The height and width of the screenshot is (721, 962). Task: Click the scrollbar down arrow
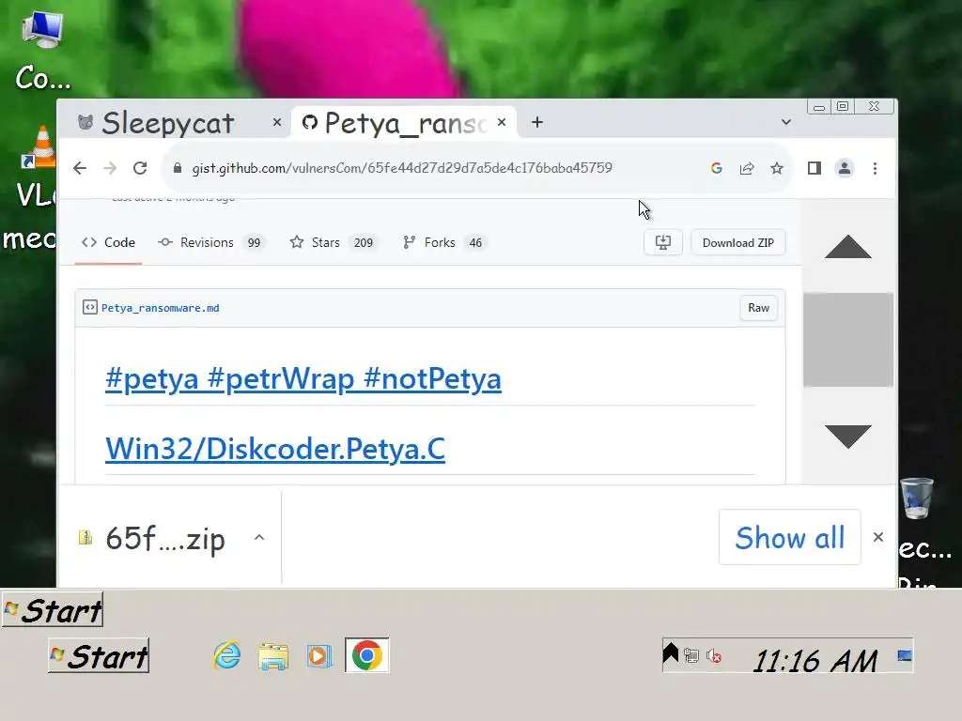click(848, 436)
